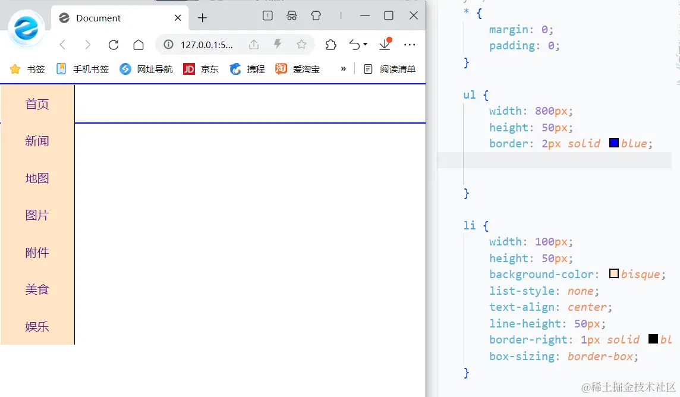Open the 爱淘宝 bookmark
Screen dimensions: 680x397
(x=297, y=69)
